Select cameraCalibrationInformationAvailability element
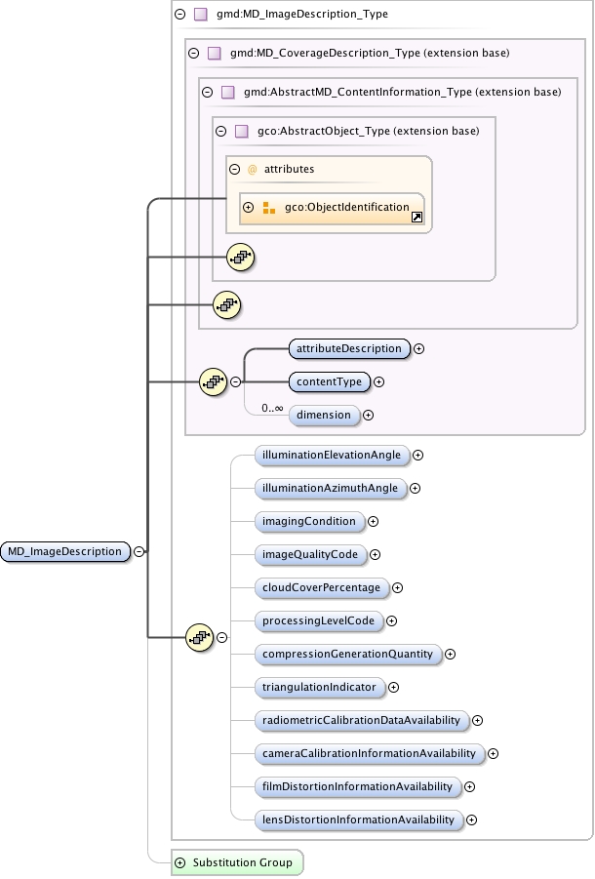This screenshot has width=595, height=879. coord(370,753)
